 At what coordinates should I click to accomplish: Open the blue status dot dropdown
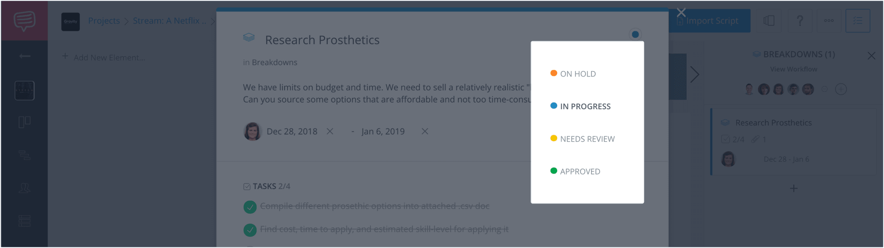[635, 34]
